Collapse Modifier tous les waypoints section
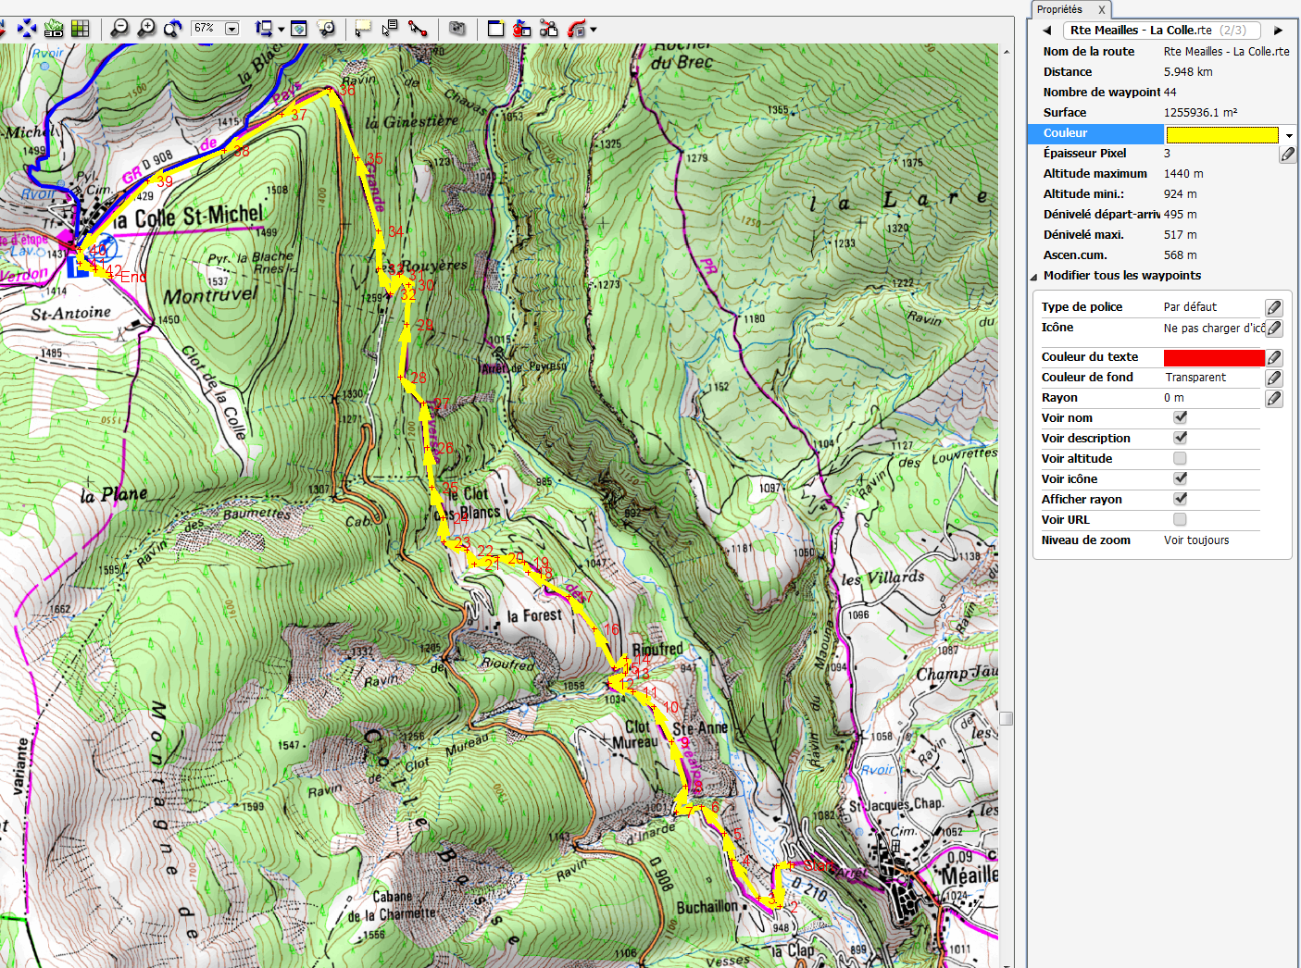The image size is (1301, 968). click(1034, 276)
